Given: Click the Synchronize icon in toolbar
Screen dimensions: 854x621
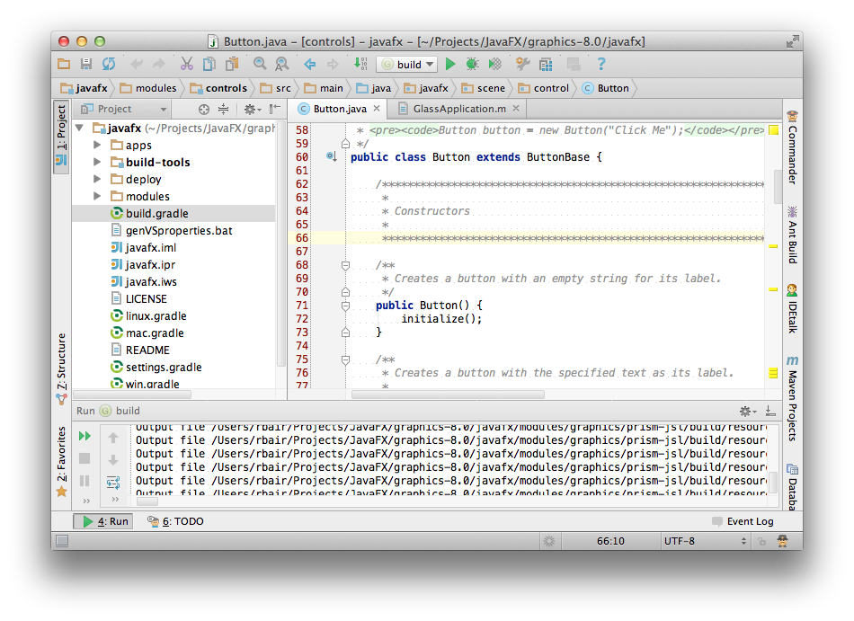Looking at the screenshot, I should [x=109, y=64].
